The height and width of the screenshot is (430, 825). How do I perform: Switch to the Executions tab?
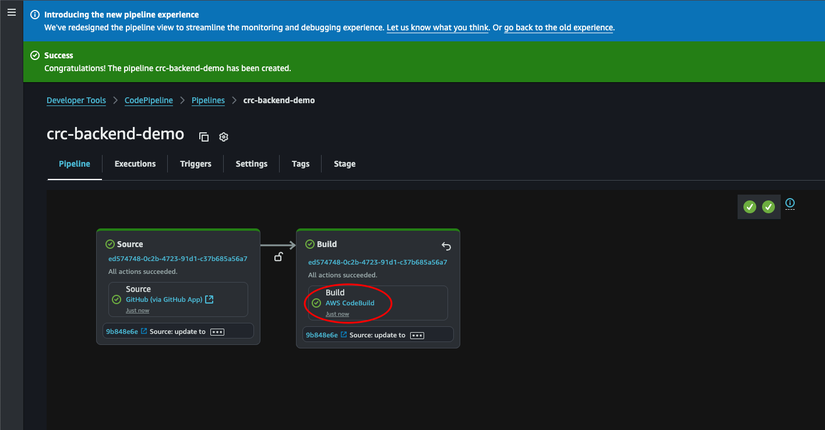(135, 164)
